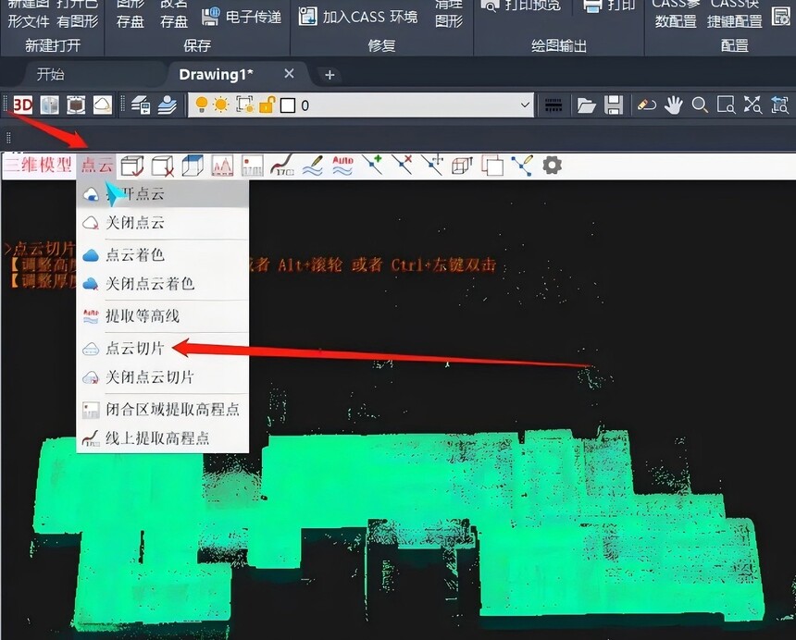Screen dimensions: 796x640
Task: Open the 三维模型 menu
Action: point(39,165)
